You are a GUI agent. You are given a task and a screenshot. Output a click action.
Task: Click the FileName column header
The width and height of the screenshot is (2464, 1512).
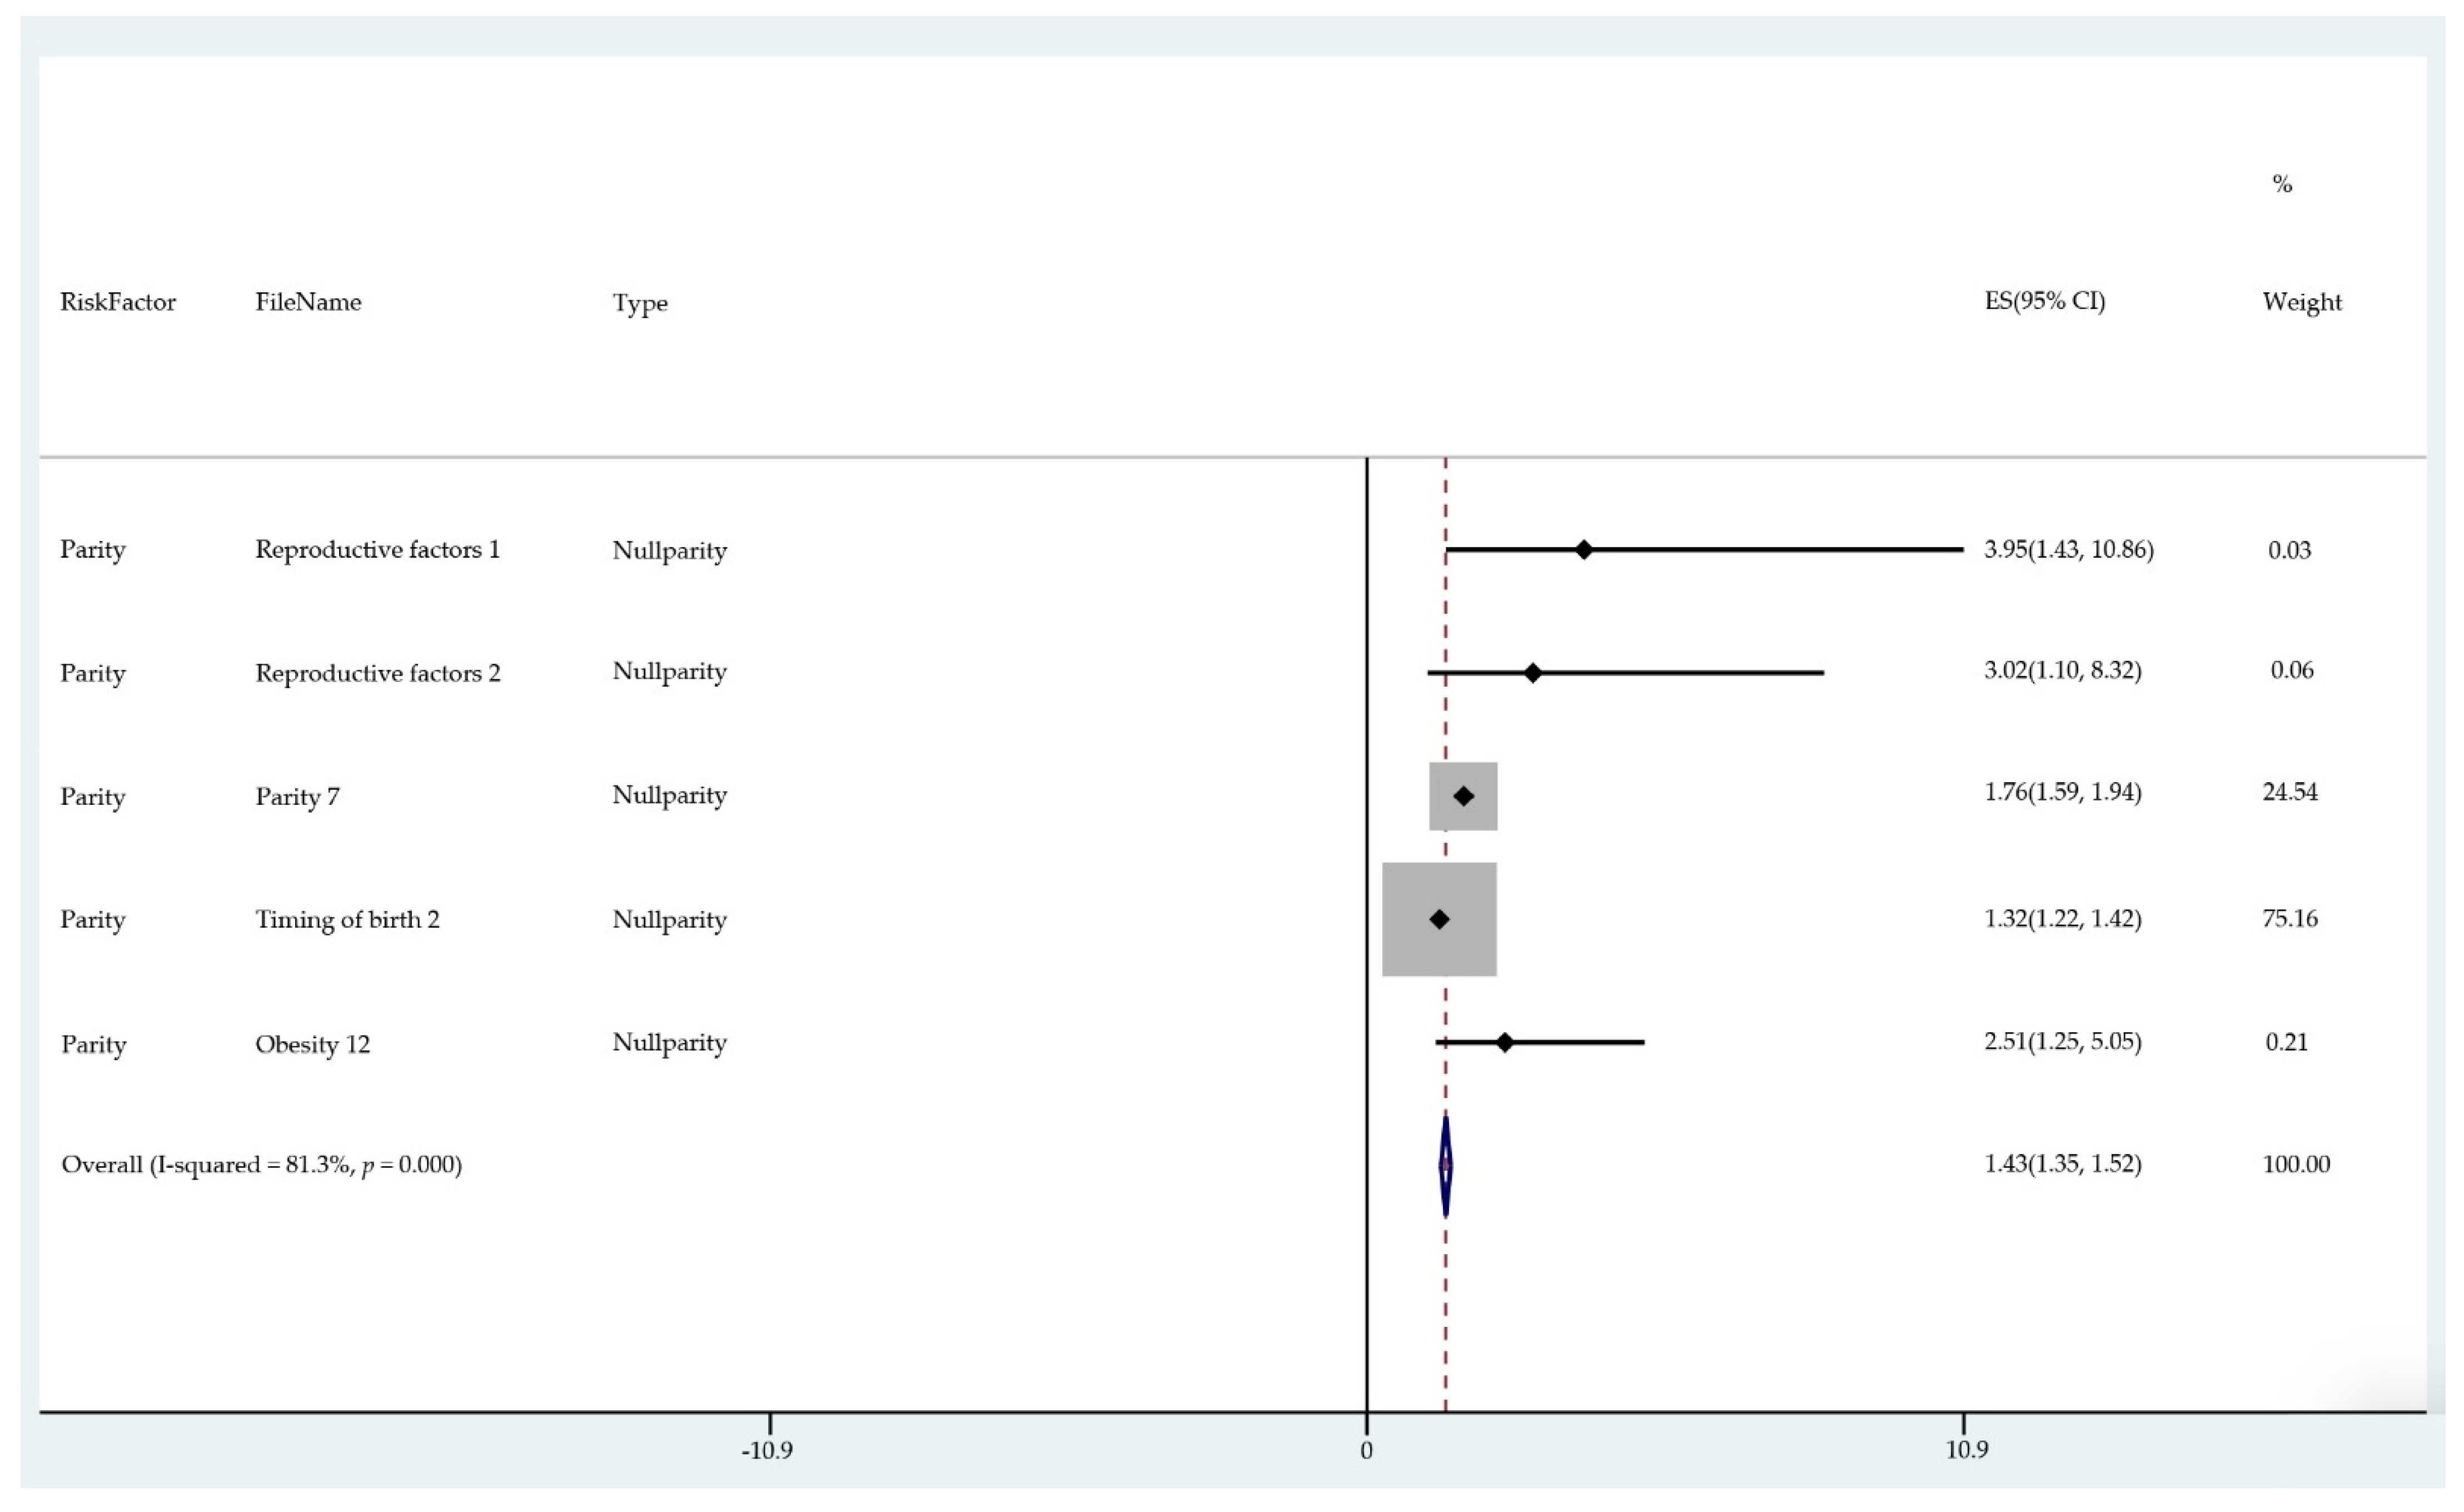point(308,302)
